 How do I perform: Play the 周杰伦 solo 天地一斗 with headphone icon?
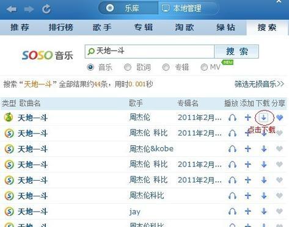pyautogui.click(x=232, y=117)
